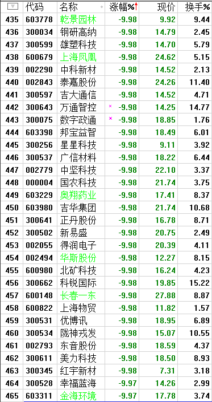Screen dimensions: 212x402
Task: Sort by the 名称 column header
Action: pyautogui.click(x=68, y=7)
